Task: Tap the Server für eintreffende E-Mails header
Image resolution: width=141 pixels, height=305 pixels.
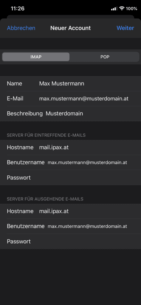Action: tap(46, 135)
